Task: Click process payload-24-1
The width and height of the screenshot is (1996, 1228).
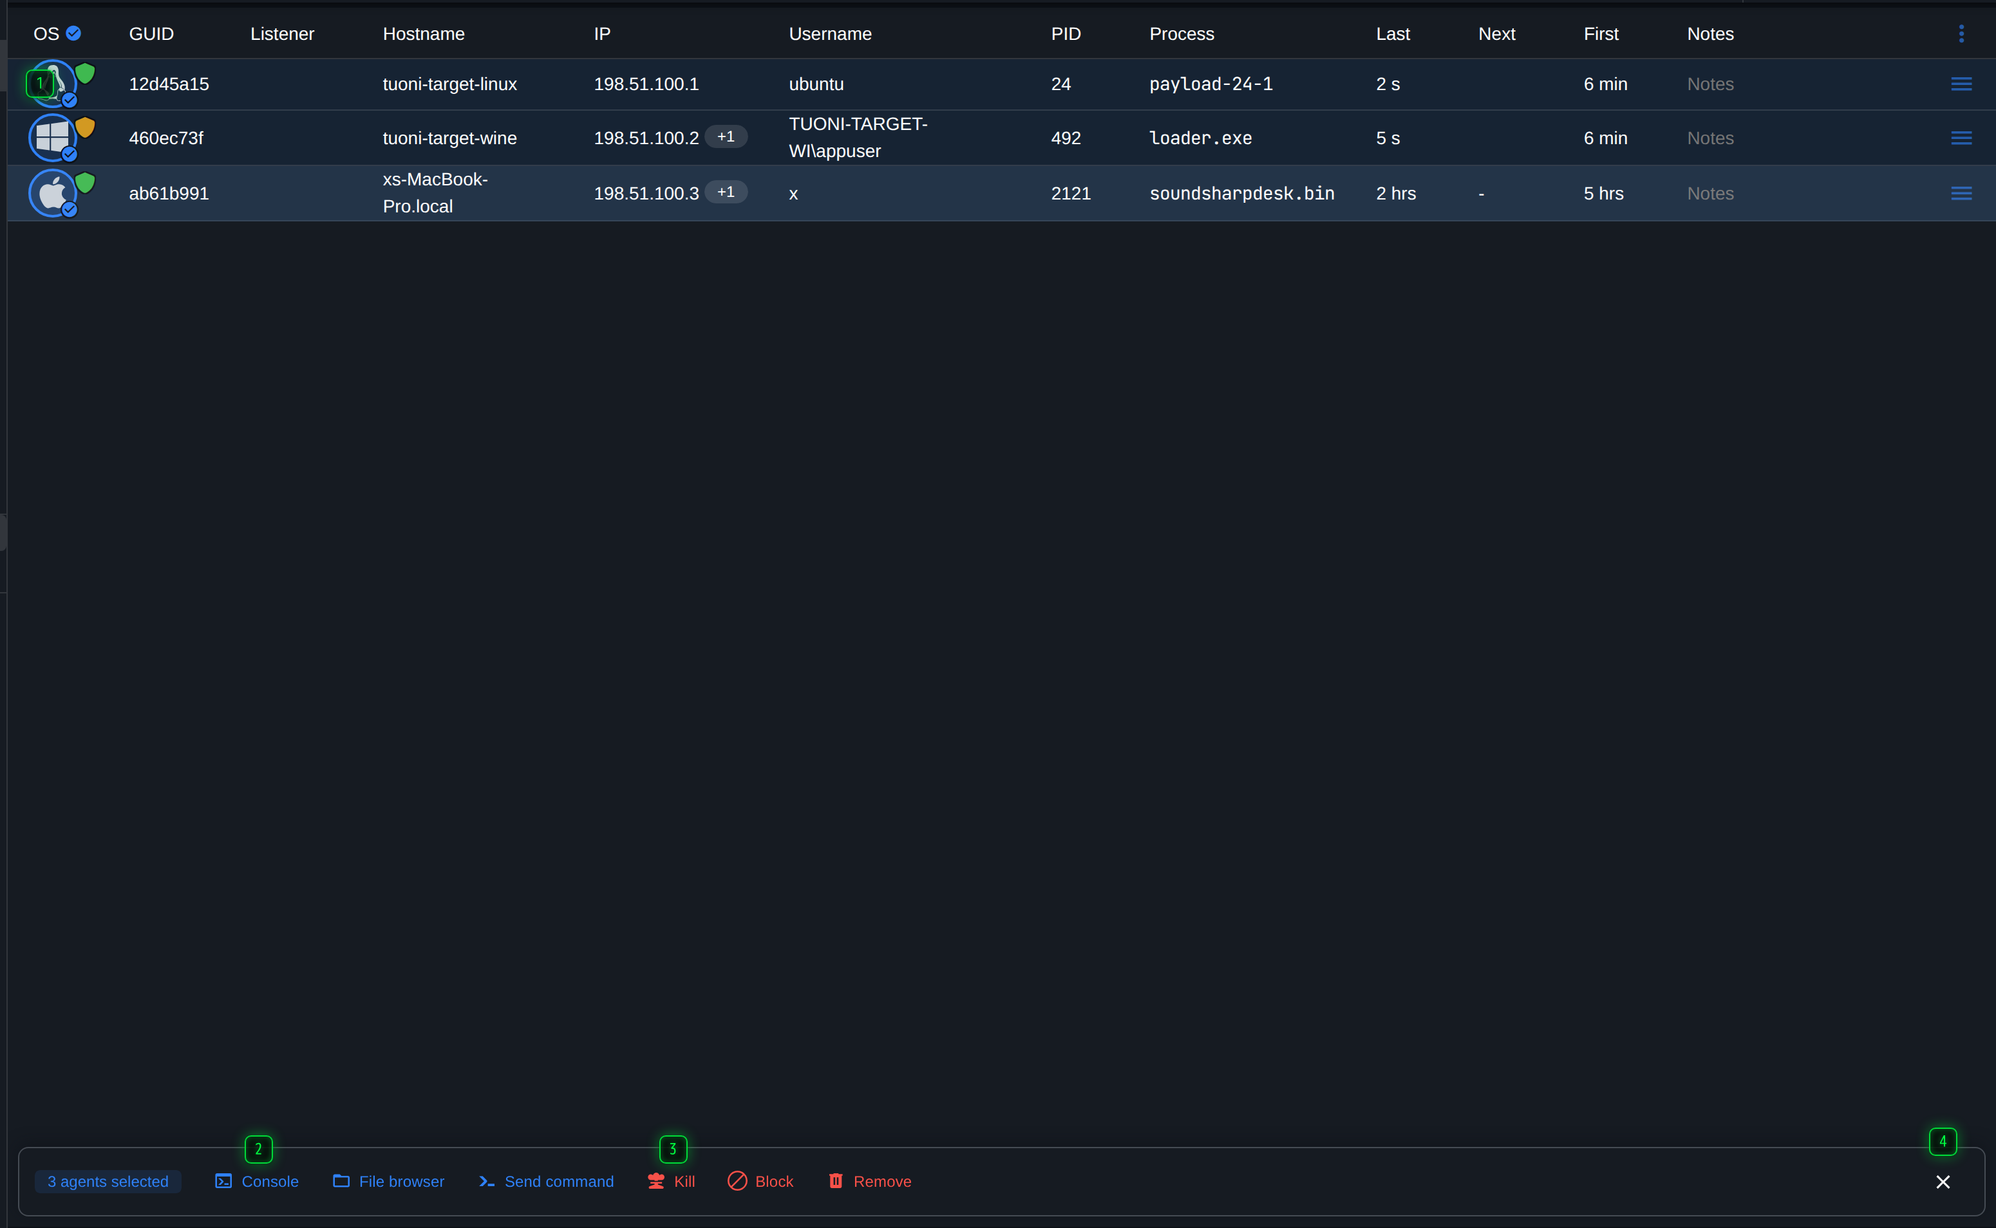Action: (x=1210, y=84)
